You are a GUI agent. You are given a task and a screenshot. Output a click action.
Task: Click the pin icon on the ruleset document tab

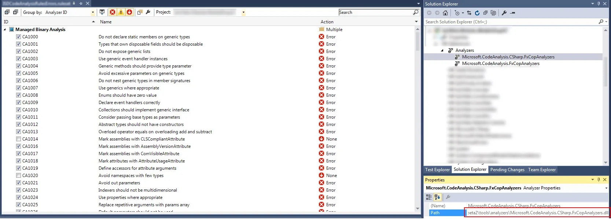point(81,3)
